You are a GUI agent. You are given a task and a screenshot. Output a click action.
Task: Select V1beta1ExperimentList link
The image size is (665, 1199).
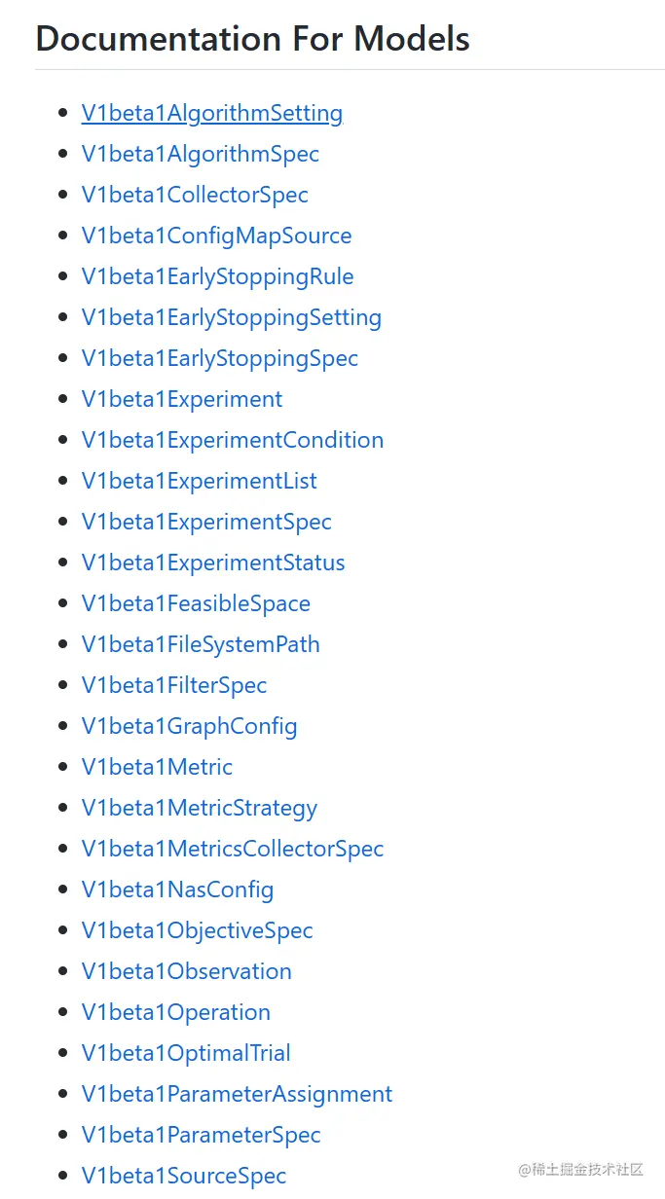tap(200, 482)
